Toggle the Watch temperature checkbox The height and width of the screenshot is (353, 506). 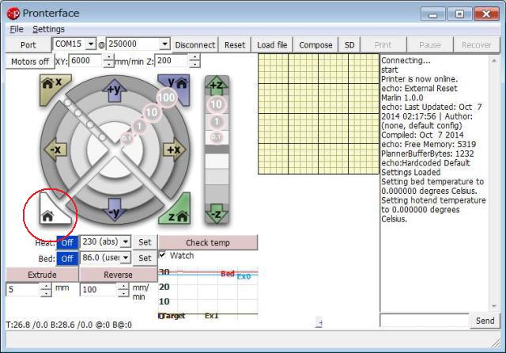pos(163,255)
